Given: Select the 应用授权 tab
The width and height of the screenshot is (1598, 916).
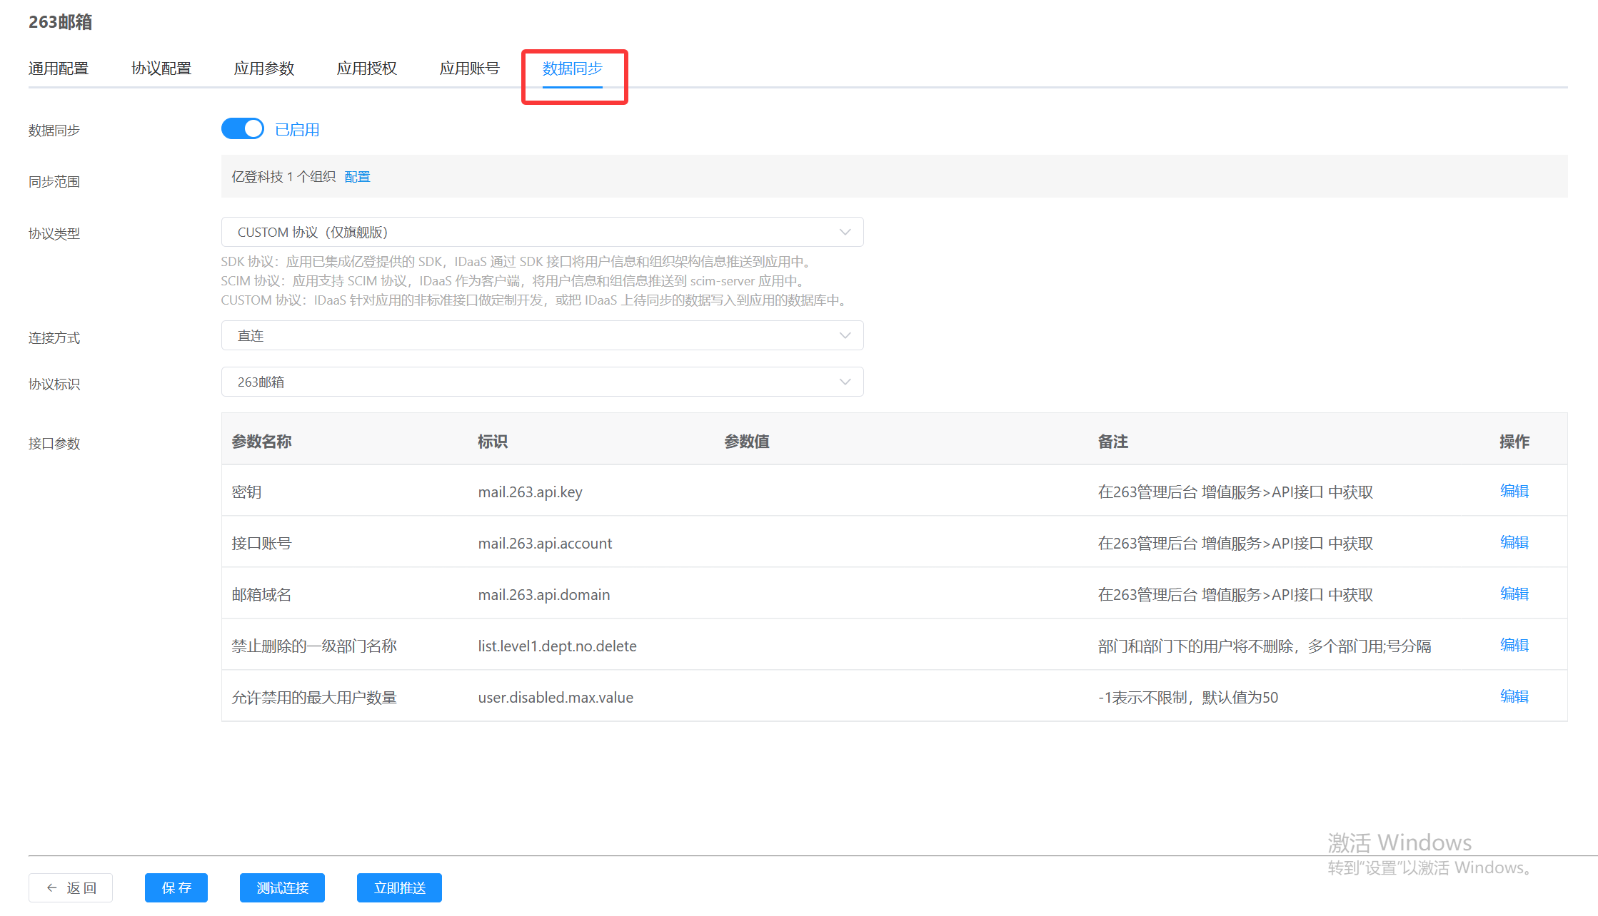Looking at the screenshot, I should coord(367,68).
